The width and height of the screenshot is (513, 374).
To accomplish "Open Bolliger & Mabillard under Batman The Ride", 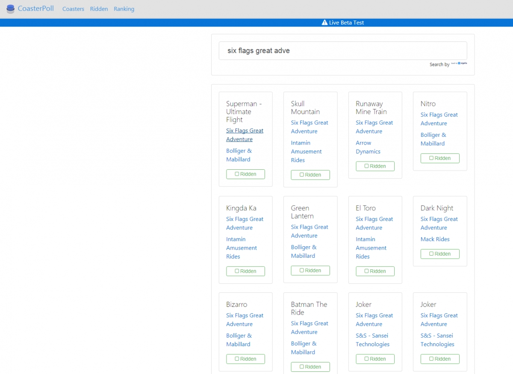I will pos(304,348).
